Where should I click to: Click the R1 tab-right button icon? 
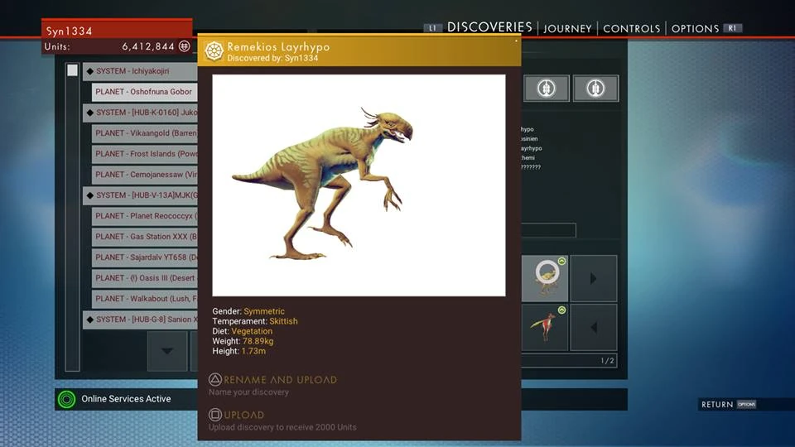click(x=732, y=28)
